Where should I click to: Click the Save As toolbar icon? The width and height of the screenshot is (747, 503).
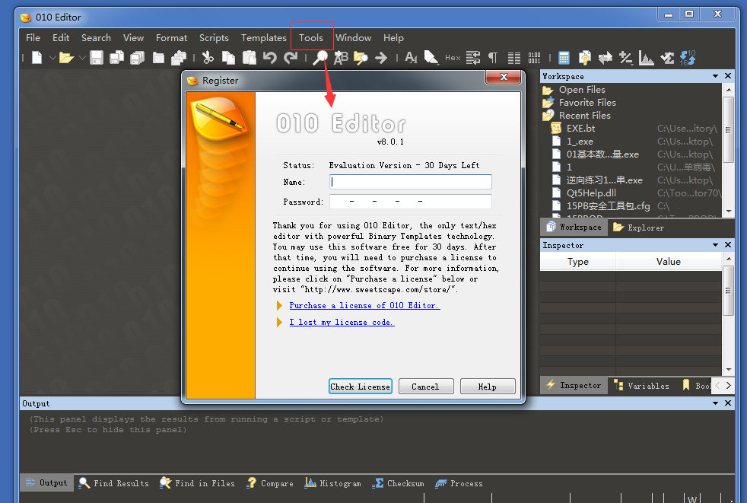(x=116, y=58)
